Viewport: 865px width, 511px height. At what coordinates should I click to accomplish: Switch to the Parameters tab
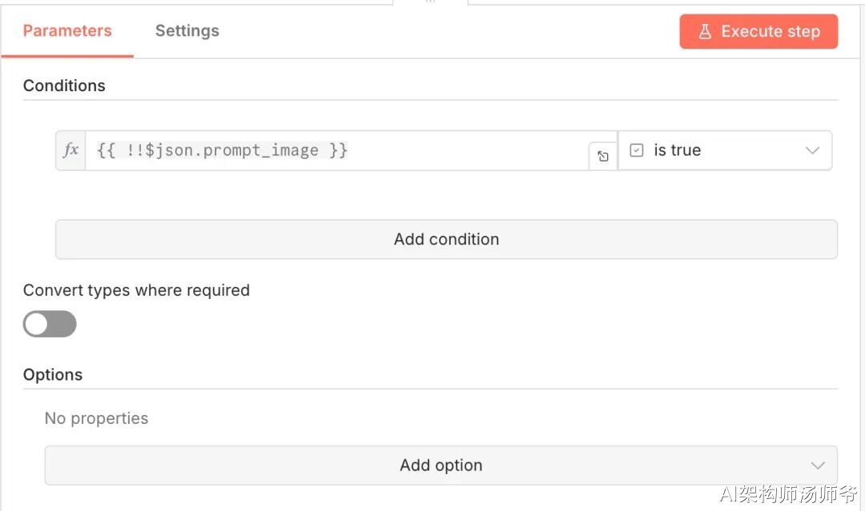click(67, 31)
